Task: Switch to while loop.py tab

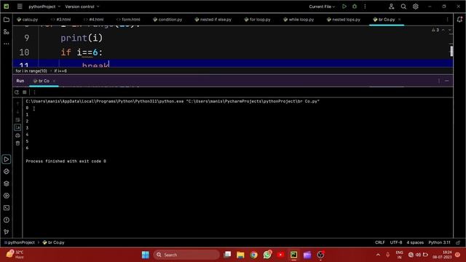Action: pos(299,20)
